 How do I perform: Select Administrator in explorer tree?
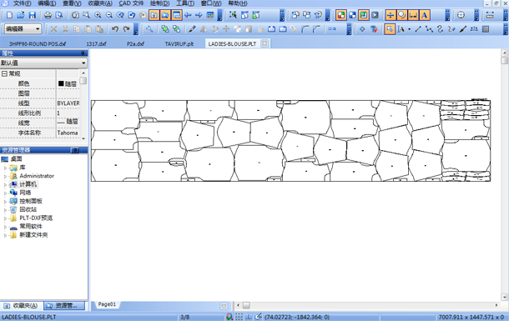coord(37,176)
